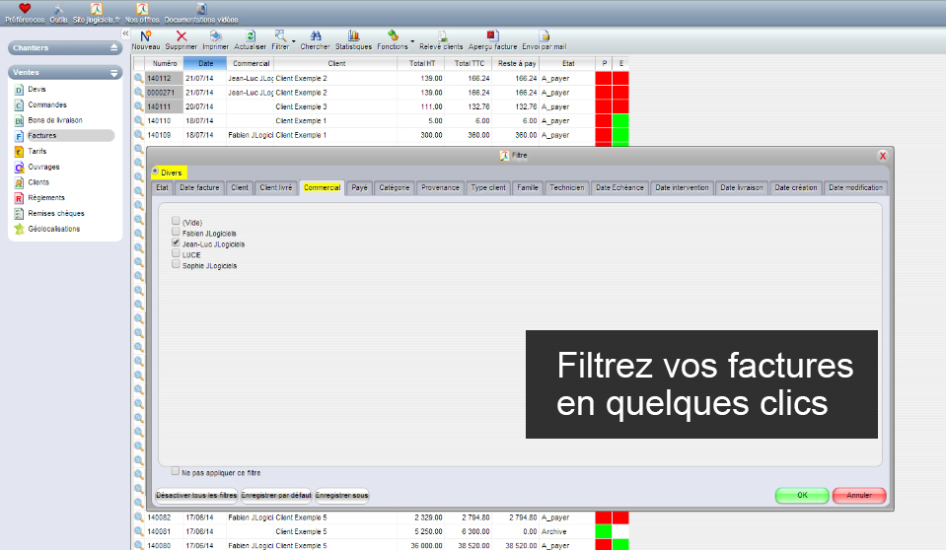Screen dimensions: 946x550
Task: Open Documentations vidéos icon
Action: coord(201,9)
